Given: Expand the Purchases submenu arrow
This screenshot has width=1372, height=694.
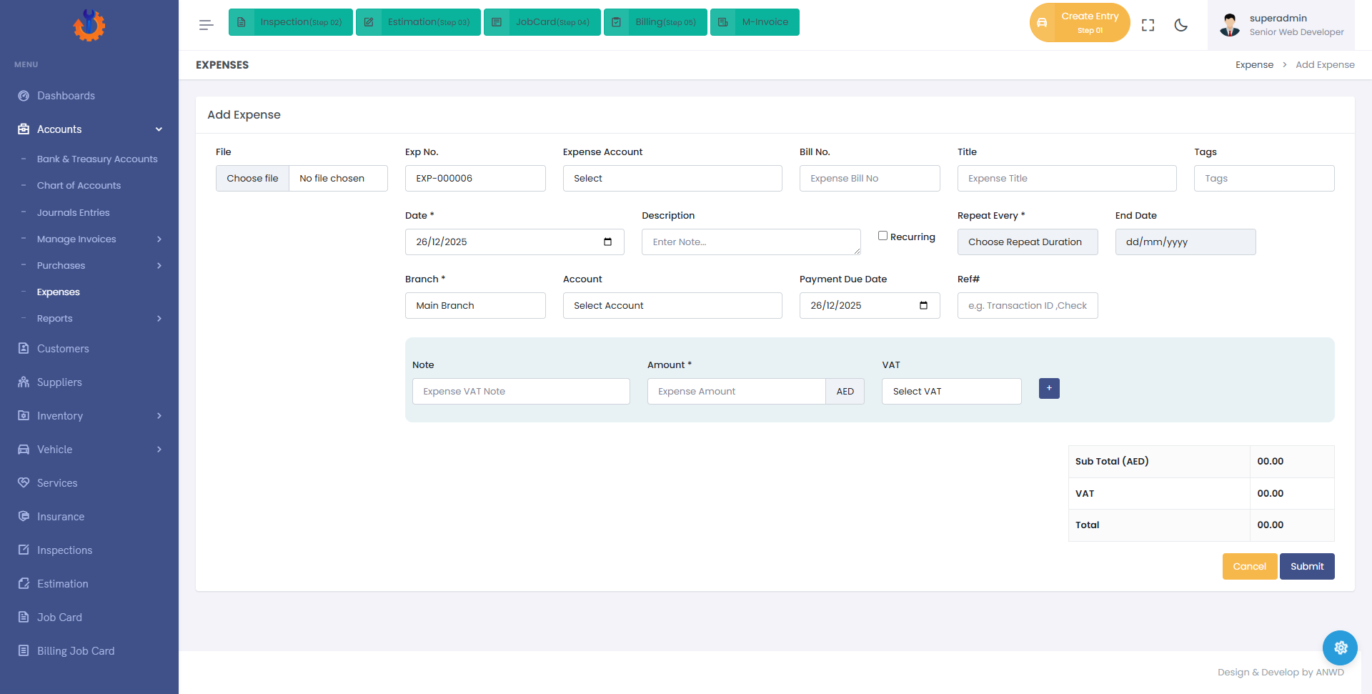Looking at the screenshot, I should point(159,265).
